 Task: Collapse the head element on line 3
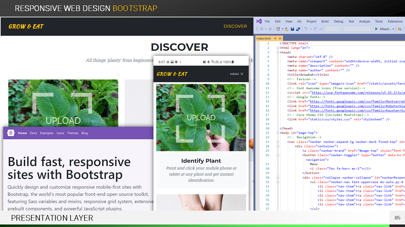[278, 53]
